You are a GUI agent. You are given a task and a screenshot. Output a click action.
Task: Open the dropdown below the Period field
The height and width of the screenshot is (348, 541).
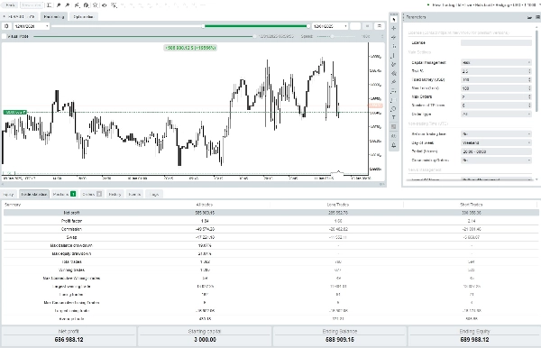pos(496,160)
